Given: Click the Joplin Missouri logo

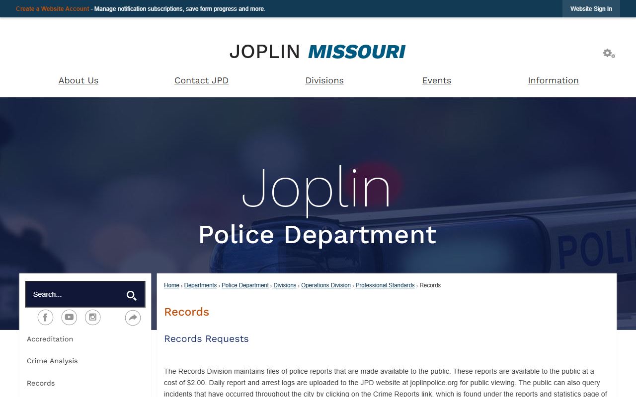Looking at the screenshot, I should pos(318,52).
